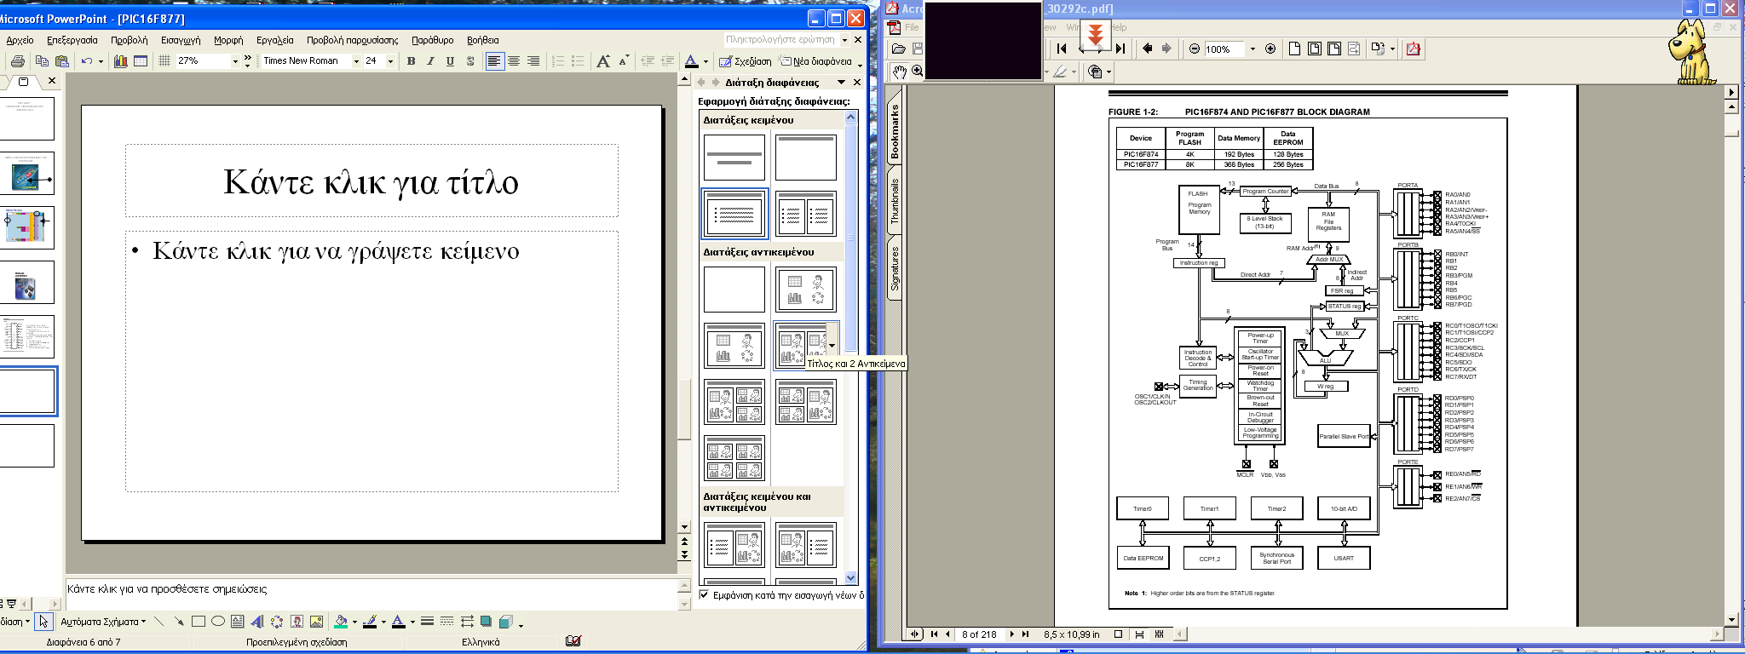This screenshot has width=1745, height=654.
Task: Click the 3-D Style cube icon
Action: (506, 622)
